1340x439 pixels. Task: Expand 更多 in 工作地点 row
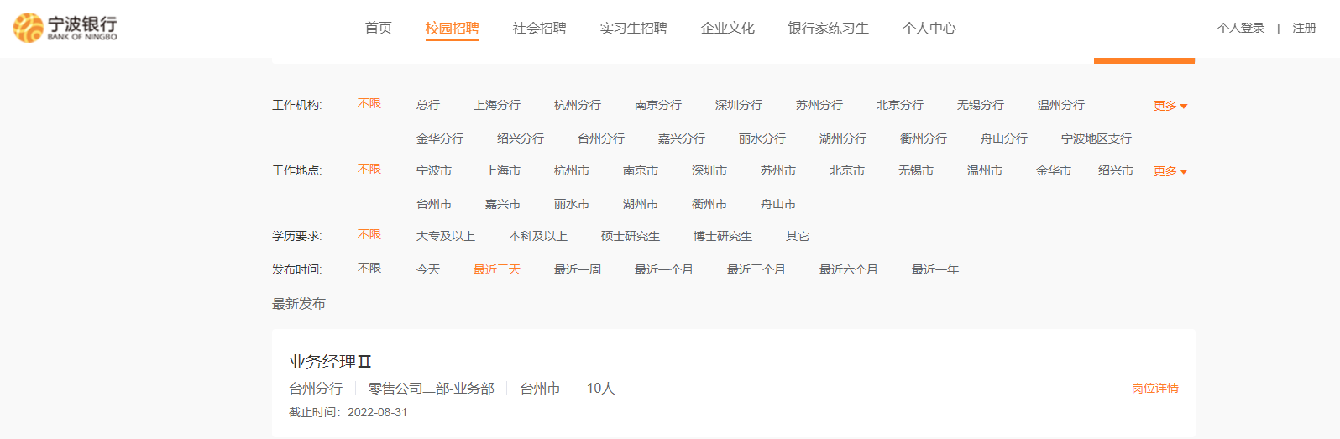coord(1170,171)
